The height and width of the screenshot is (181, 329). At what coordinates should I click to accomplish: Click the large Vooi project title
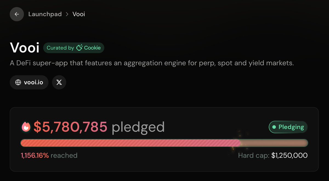[24, 48]
